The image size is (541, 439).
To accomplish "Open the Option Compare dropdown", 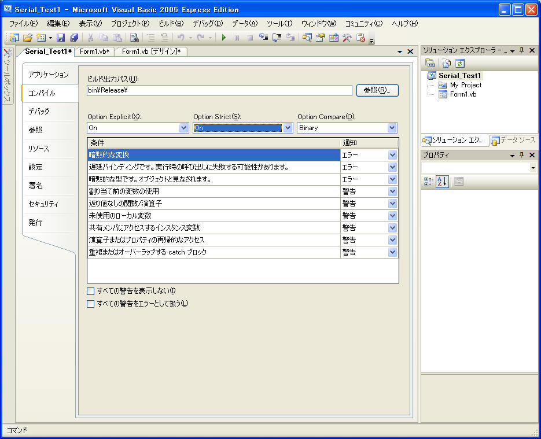I will click(x=392, y=128).
